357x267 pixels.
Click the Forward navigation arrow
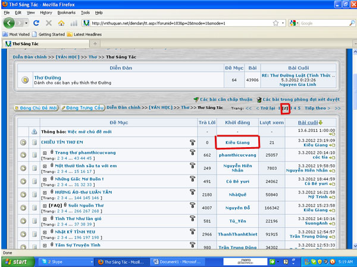tap(20, 23)
